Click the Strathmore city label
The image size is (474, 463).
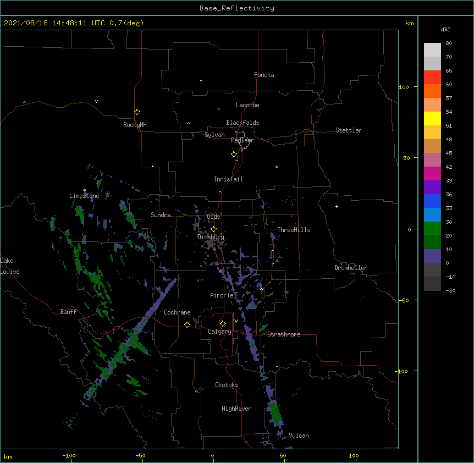coord(284,334)
